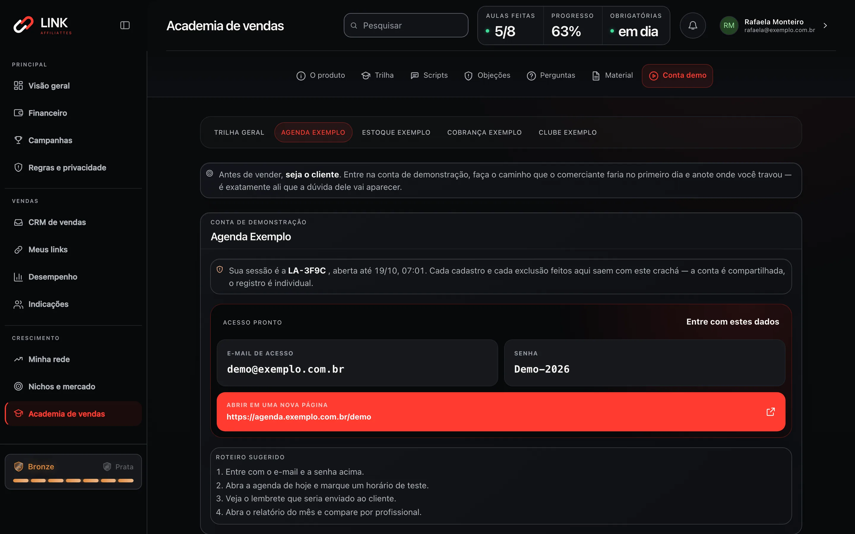Switch to Clube Exemplo
Viewport: 855px width, 534px height.
click(x=567, y=132)
